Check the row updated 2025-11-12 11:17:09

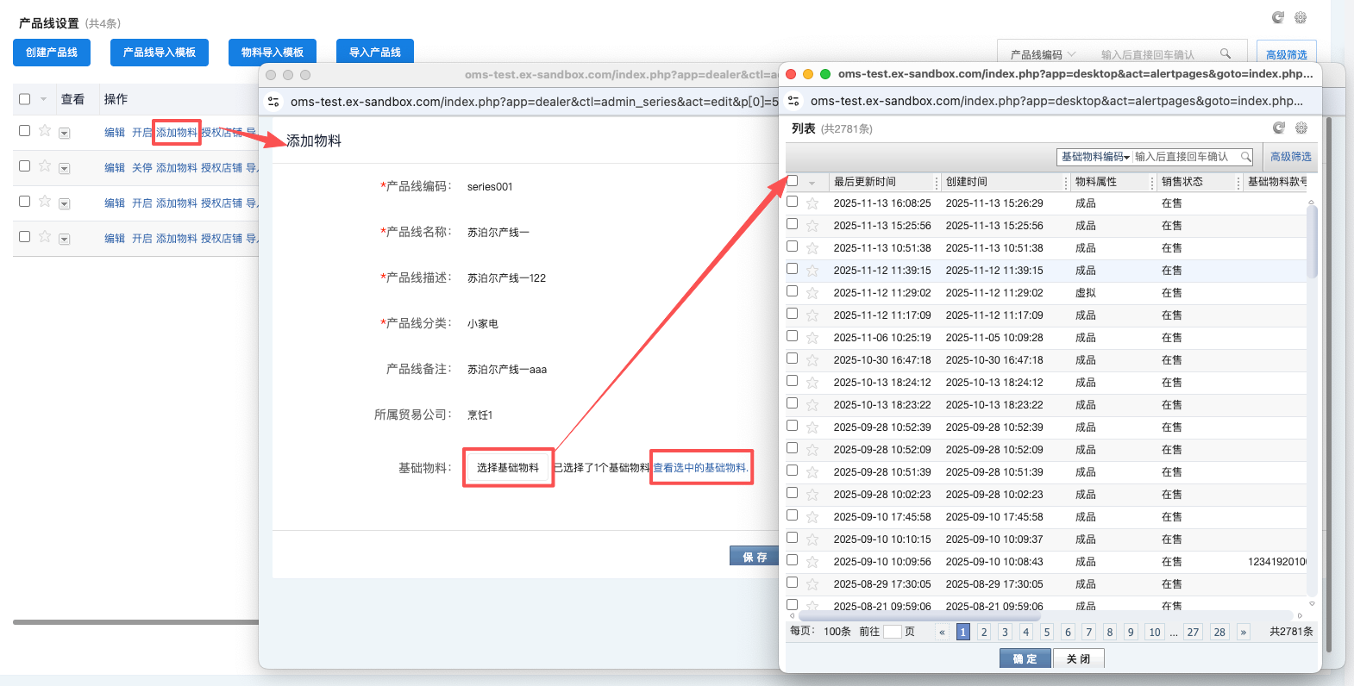pos(793,314)
